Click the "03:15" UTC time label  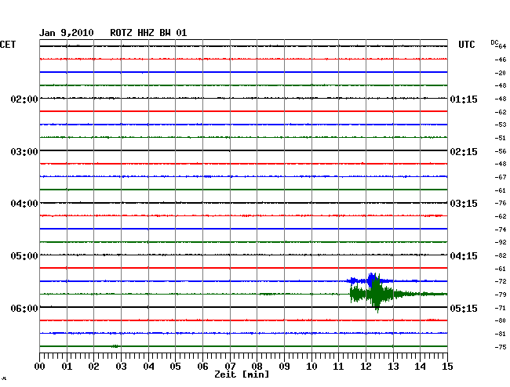pos(464,204)
